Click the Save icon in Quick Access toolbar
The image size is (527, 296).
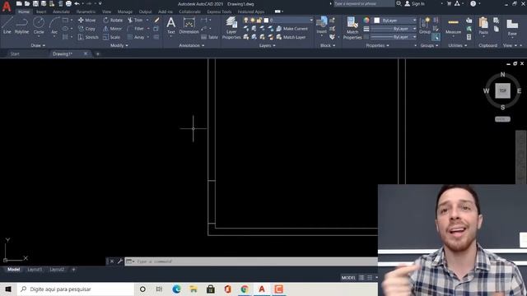pos(35,3)
